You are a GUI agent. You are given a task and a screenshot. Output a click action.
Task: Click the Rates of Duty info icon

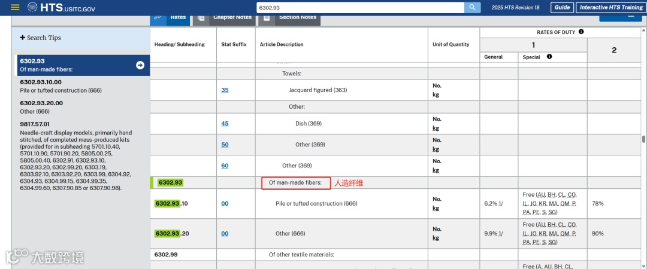581,32
